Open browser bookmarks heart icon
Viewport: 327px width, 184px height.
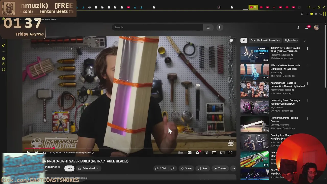321,14
